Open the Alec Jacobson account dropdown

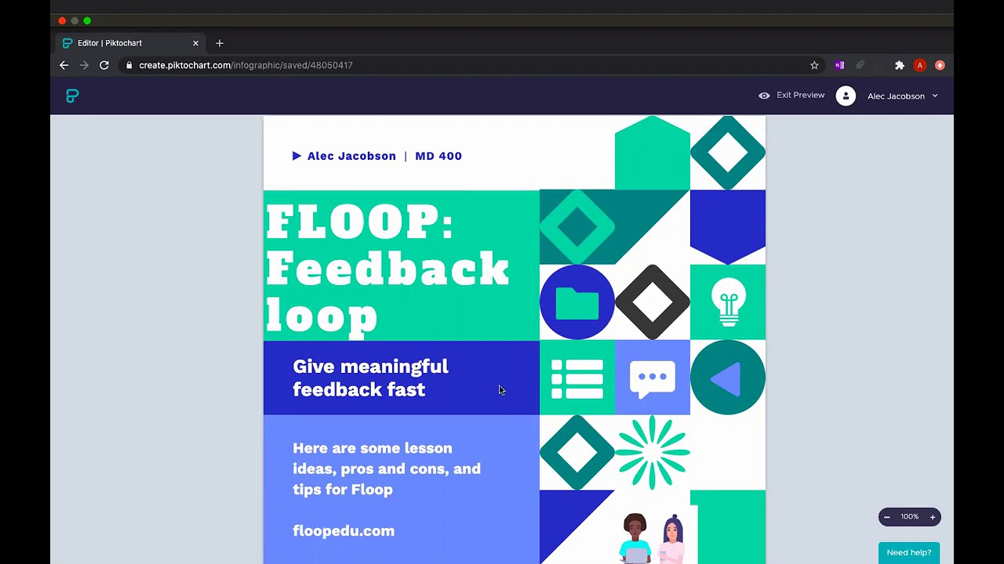(x=902, y=96)
